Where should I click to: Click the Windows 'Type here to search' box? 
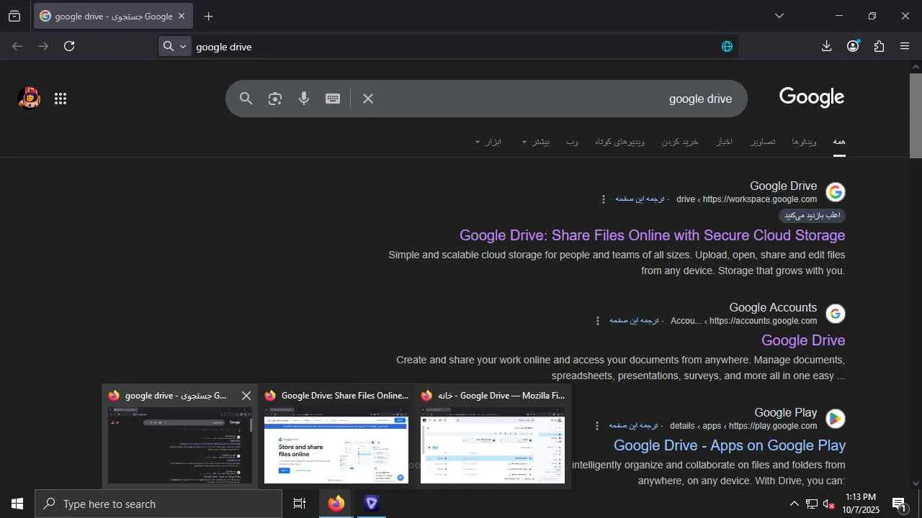(x=158, y=504)
